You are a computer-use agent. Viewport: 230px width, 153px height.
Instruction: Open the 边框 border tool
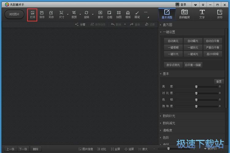point(109,15)
